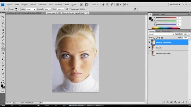Select the Camada 0 layer thumbnail
191x107 pixels.
[153, 48]
